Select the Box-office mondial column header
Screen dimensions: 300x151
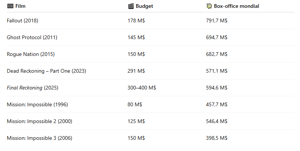237,6
